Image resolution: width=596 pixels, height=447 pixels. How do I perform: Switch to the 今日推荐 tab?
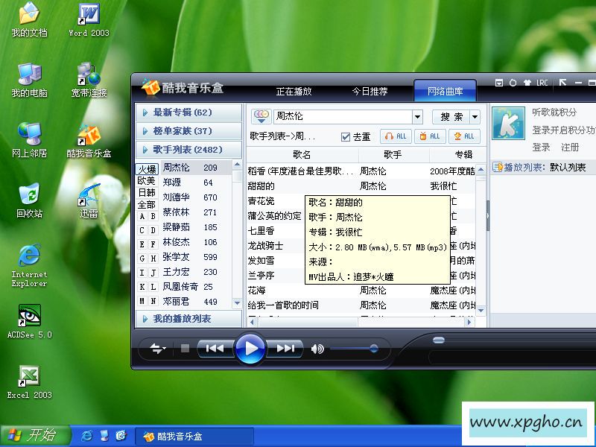click(x=370, y=91)
